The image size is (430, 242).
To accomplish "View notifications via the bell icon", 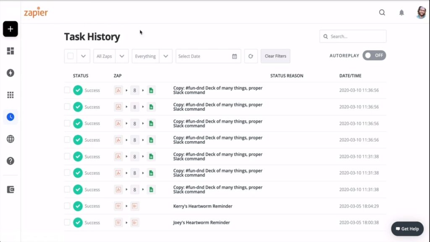I will pos(401,13).
